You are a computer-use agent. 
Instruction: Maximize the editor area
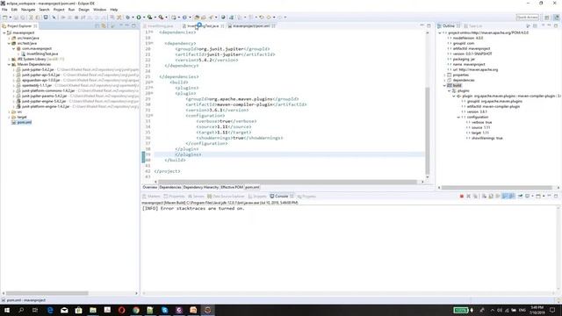click(429, 25)
